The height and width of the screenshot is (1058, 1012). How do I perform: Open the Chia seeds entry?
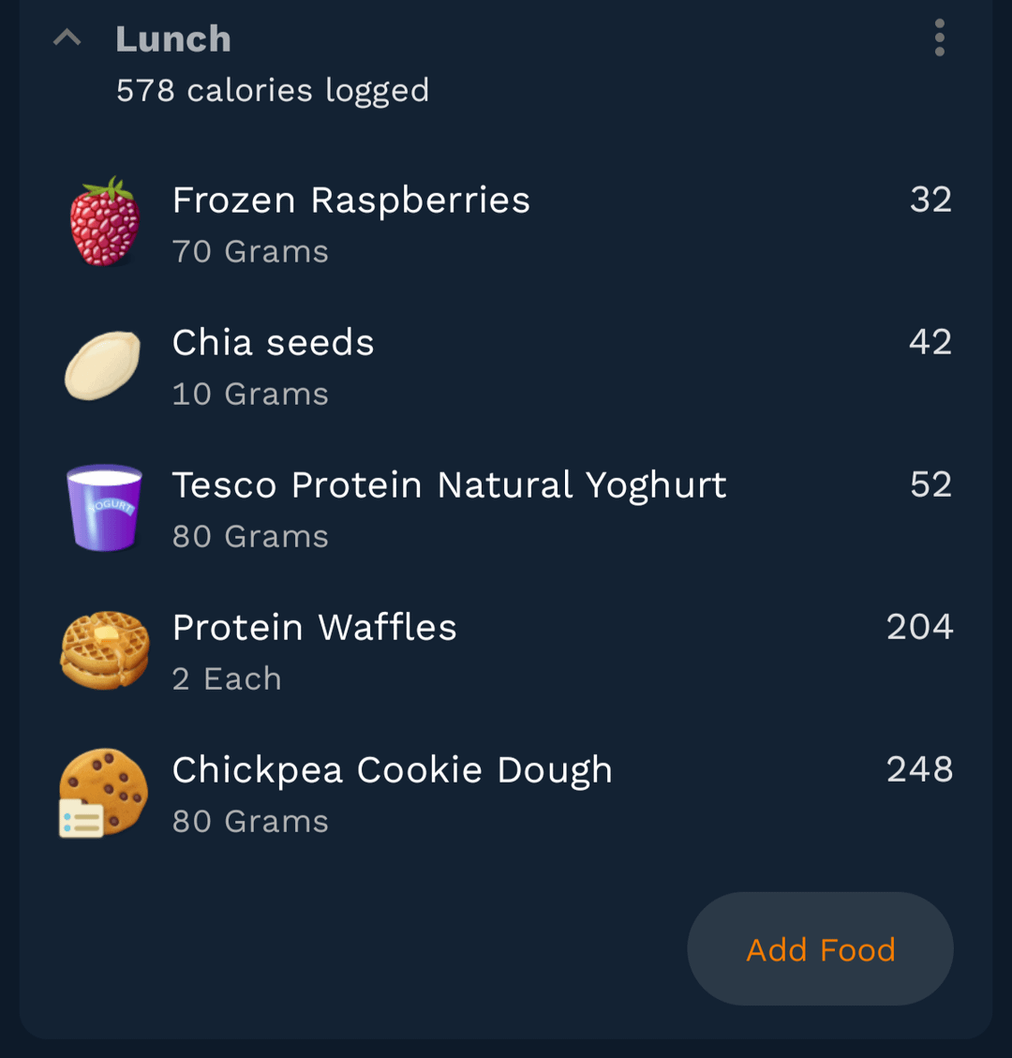pyautogui.click(x=274, y=343)
